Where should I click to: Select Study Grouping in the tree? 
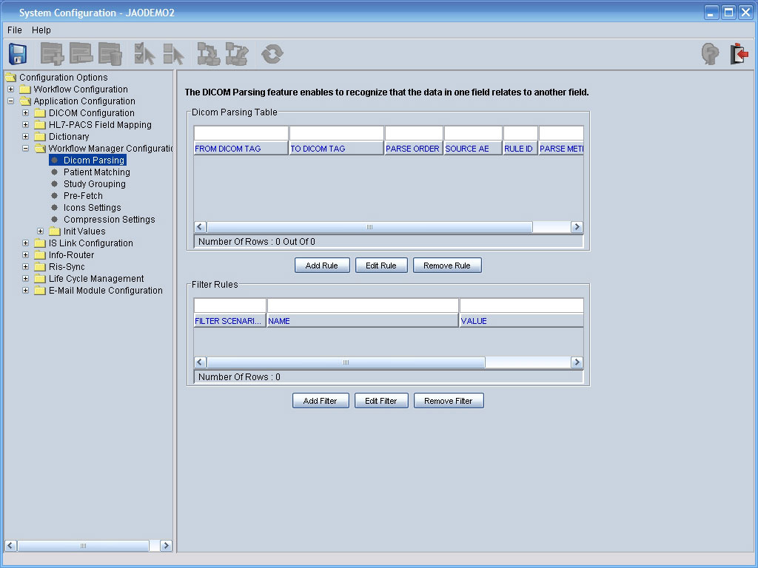point(94,184)
